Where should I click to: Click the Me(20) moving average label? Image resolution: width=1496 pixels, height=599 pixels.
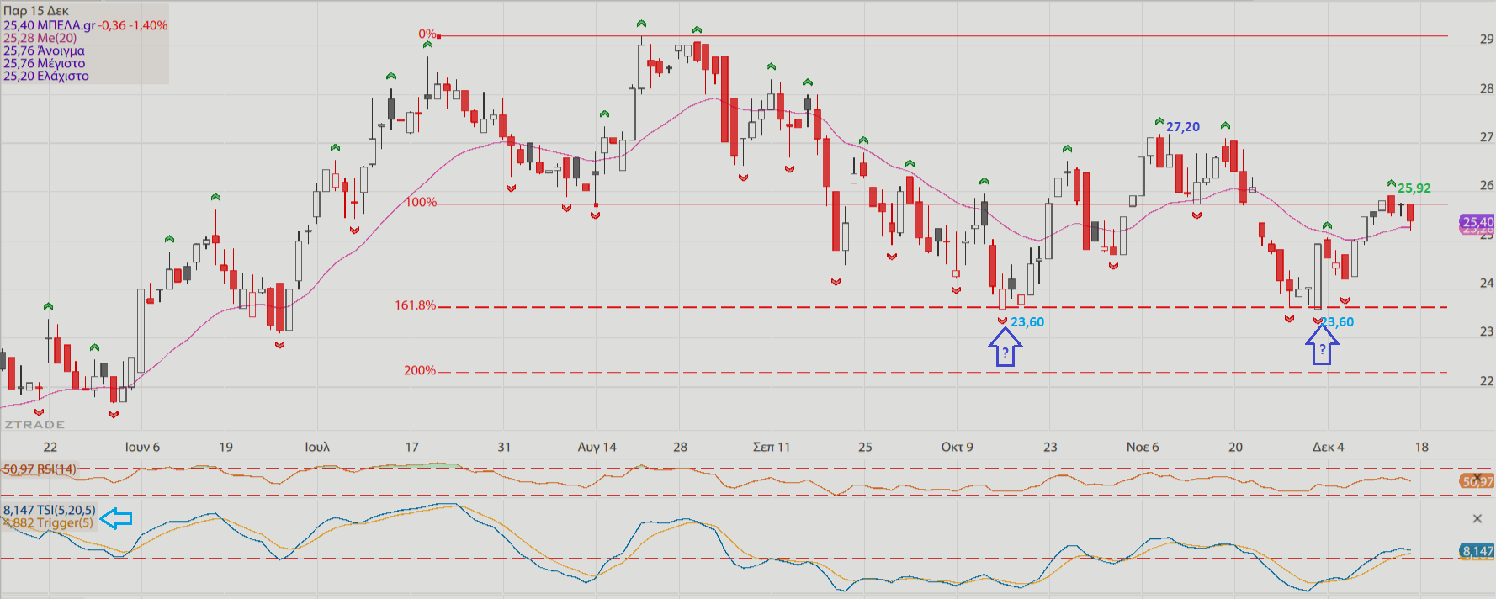tap(40, 38)
